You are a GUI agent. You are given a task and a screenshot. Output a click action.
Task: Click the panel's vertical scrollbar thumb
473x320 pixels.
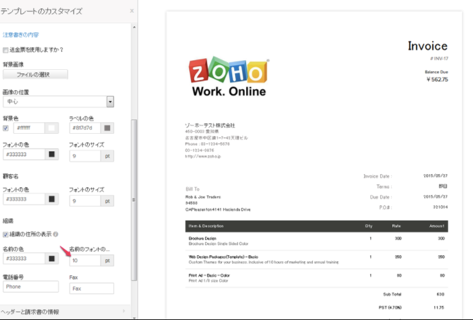tap(134, 200)
